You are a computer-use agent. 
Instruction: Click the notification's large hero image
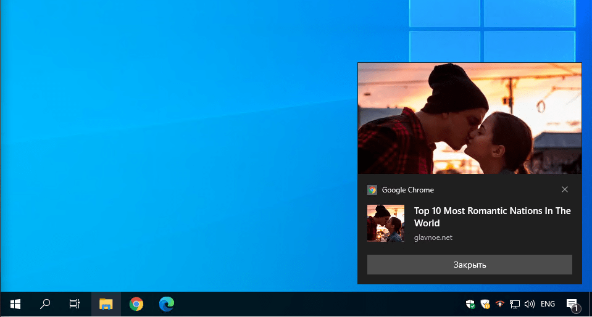(469, 118)
